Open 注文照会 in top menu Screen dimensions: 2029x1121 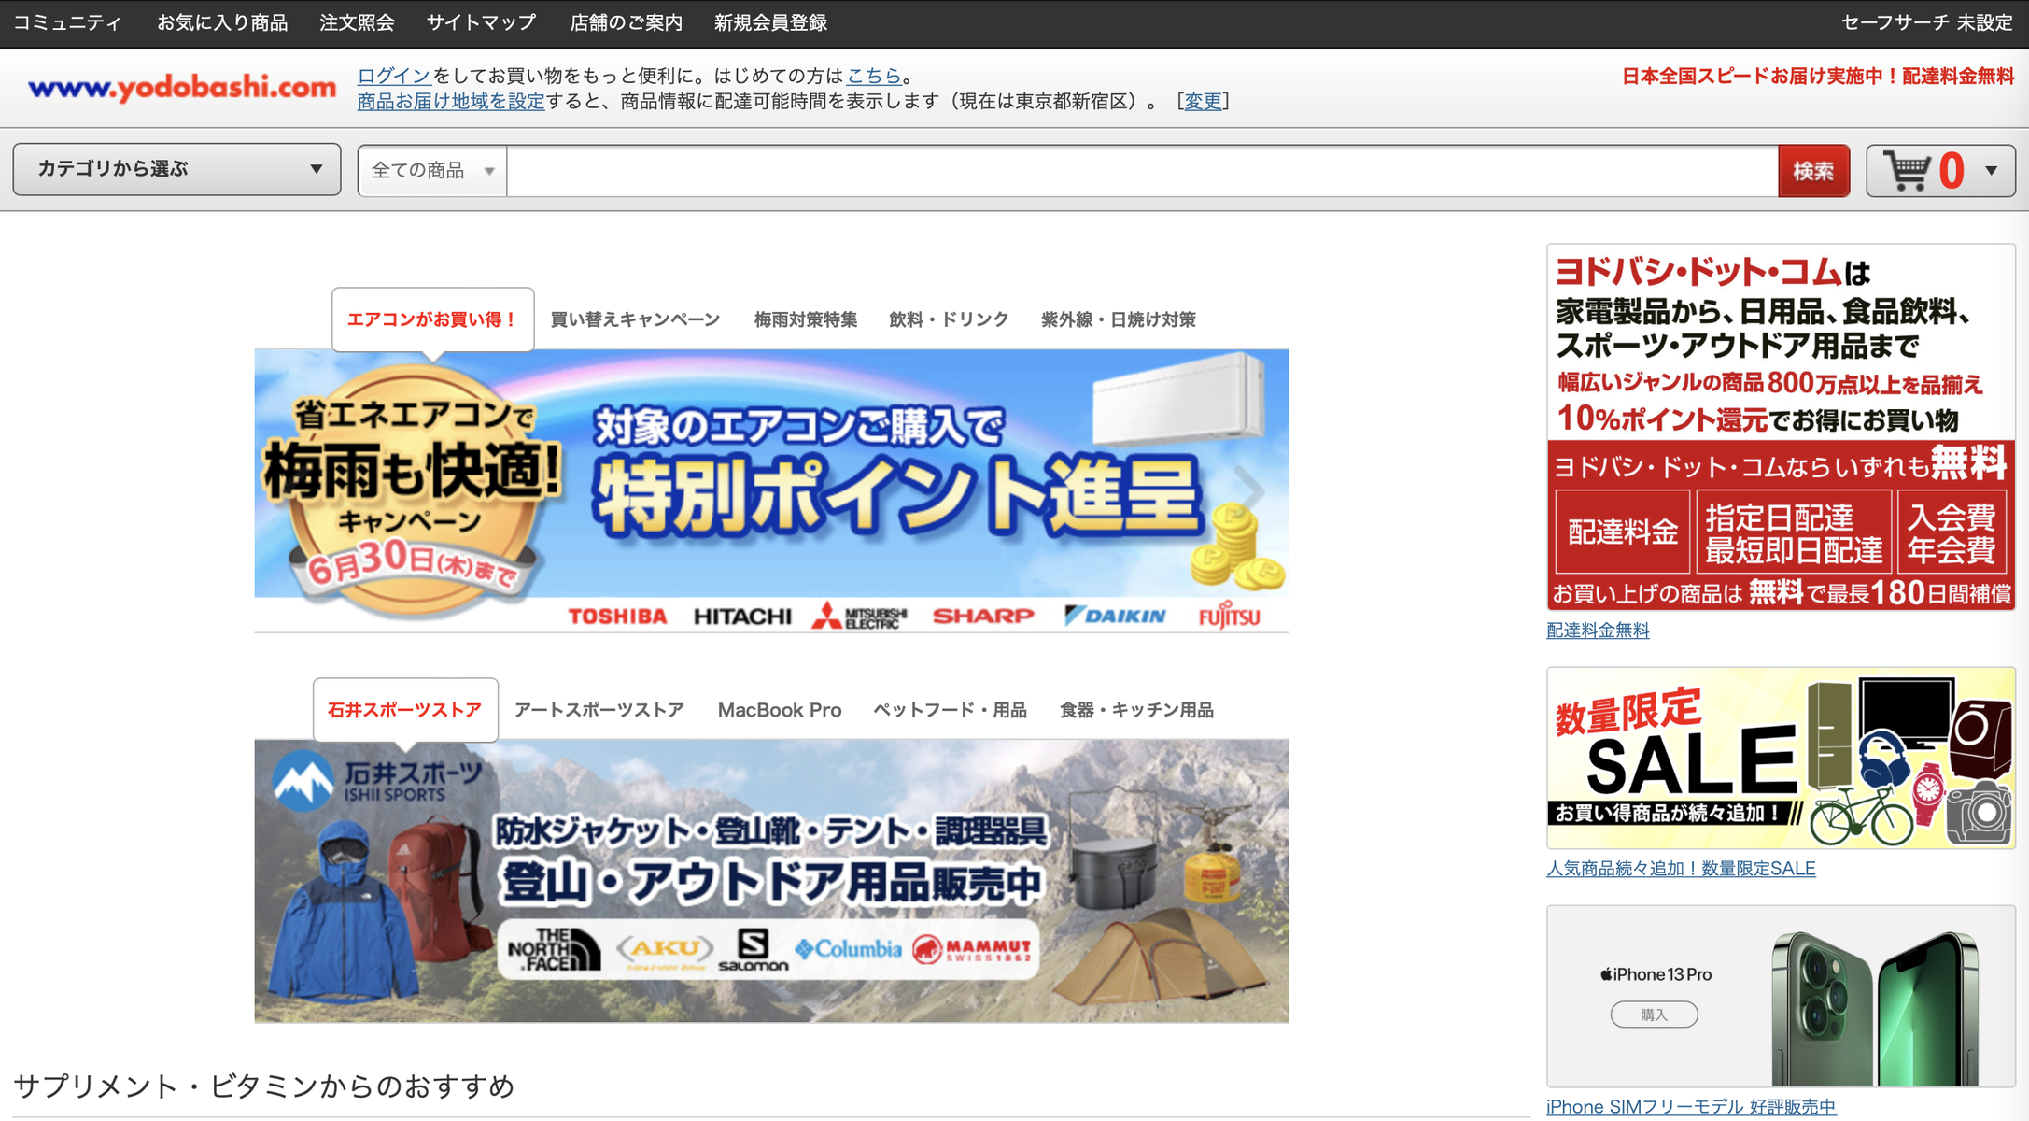(357, 22)
